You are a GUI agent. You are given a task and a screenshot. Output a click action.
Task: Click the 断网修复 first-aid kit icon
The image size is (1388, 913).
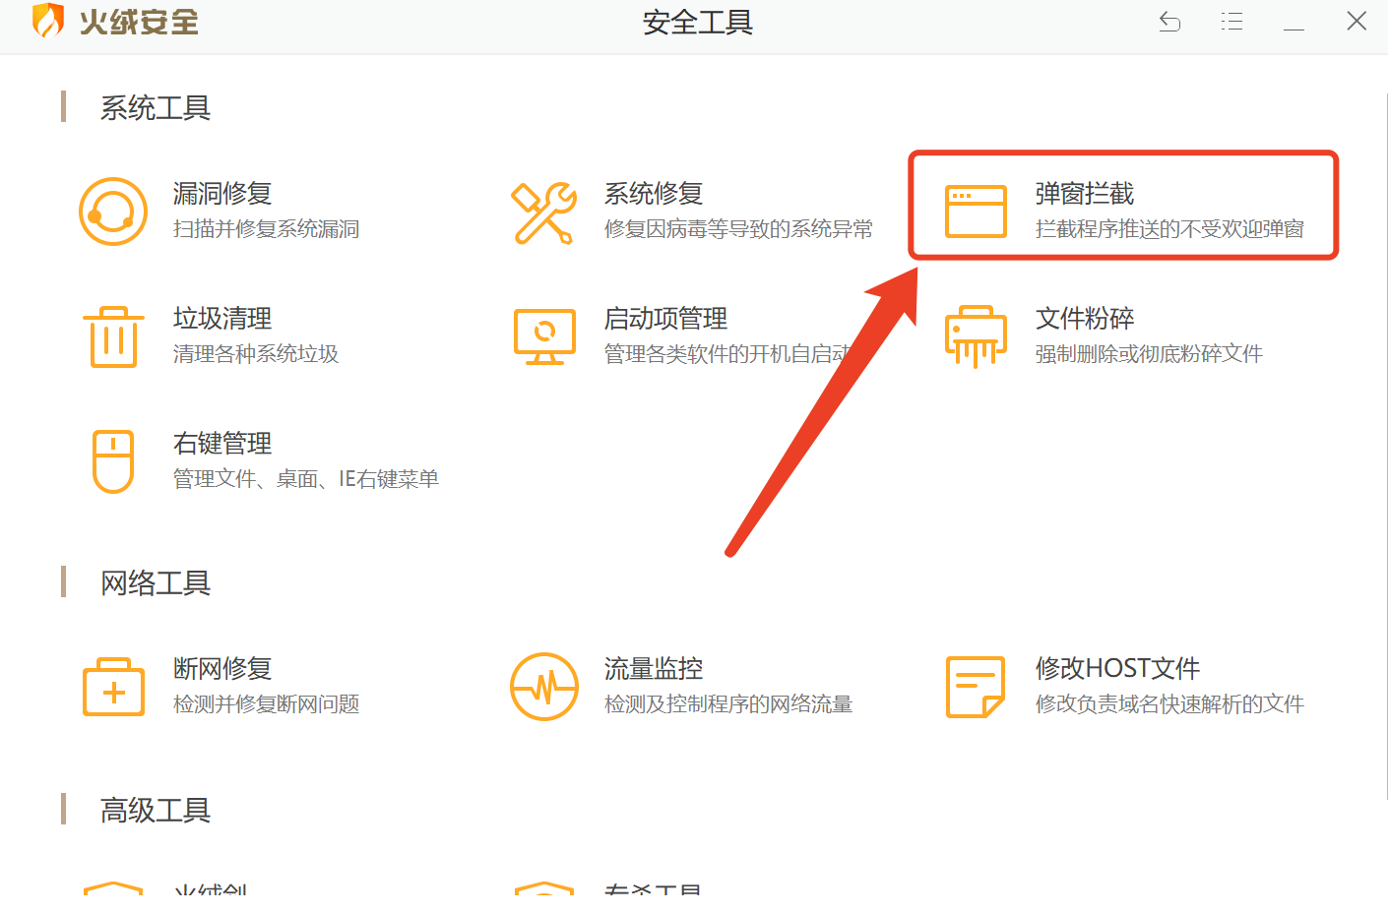coord(113,687)
